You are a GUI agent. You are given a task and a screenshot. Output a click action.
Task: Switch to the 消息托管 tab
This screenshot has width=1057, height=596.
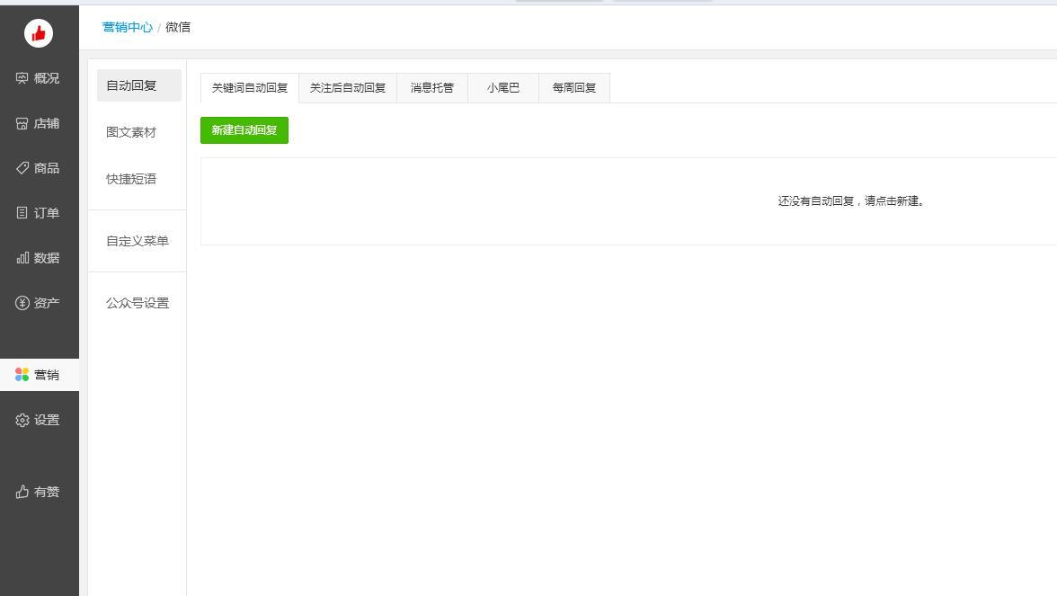(x=432, y=88)
